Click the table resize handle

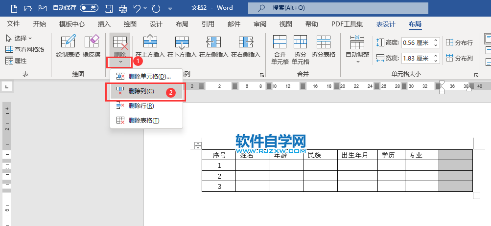(476, 195)
